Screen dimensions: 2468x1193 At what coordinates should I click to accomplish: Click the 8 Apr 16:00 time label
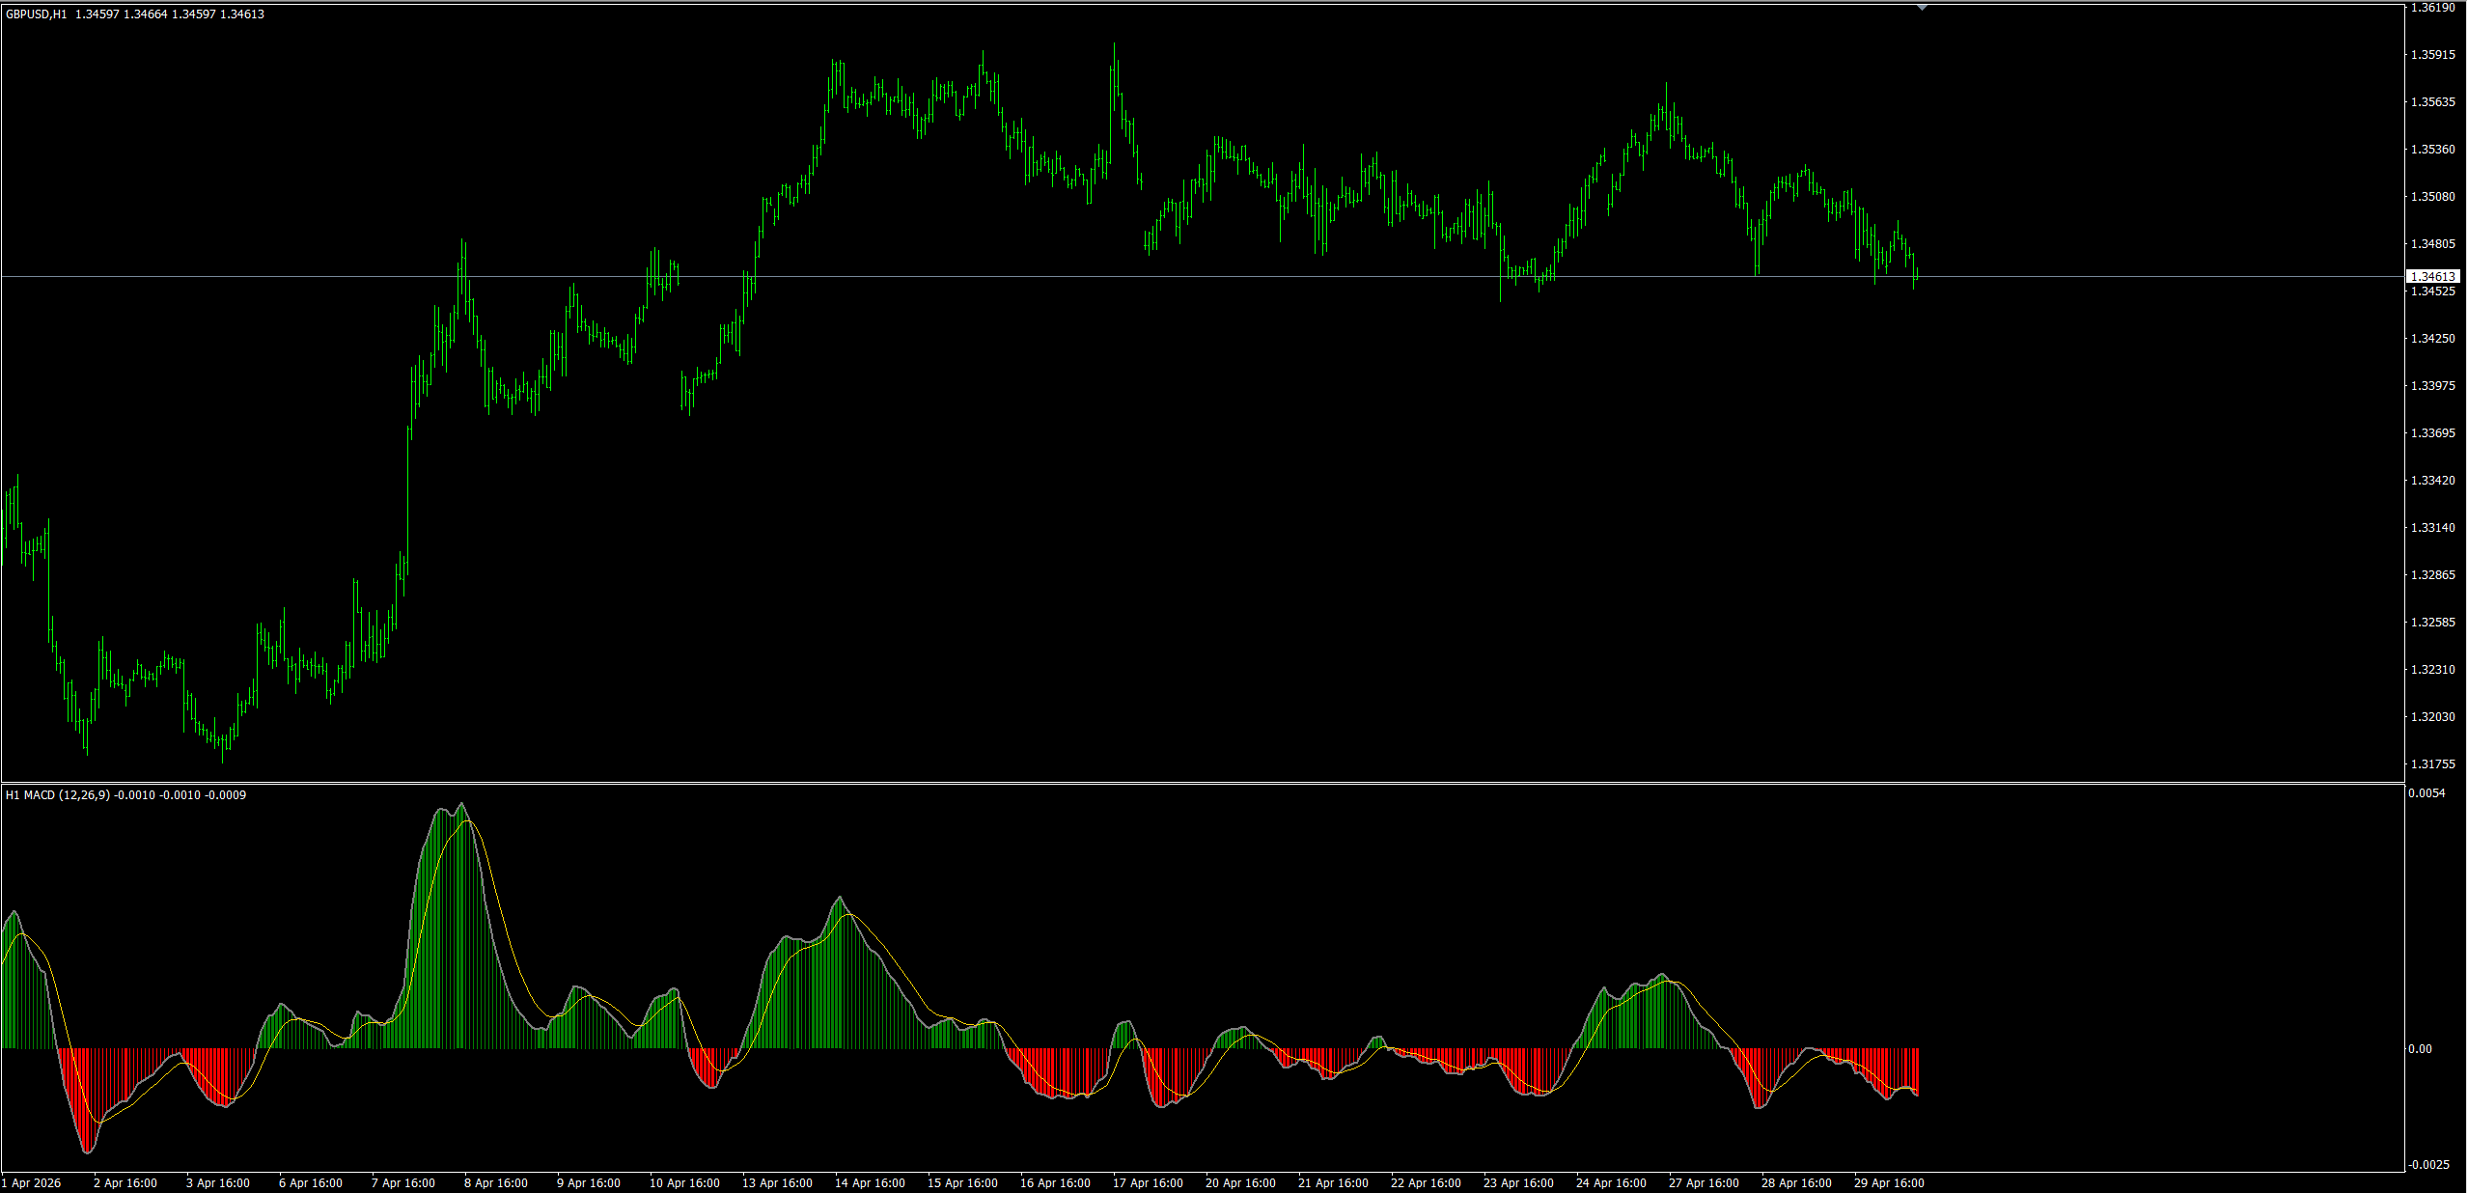pyautogui.click(x=496, y=1183)
